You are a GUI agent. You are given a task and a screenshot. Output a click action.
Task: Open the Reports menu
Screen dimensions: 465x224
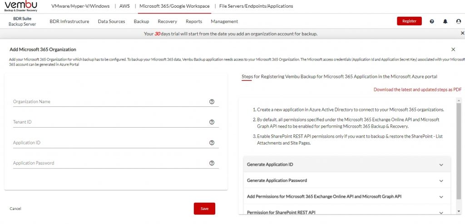tap(194, 21)
